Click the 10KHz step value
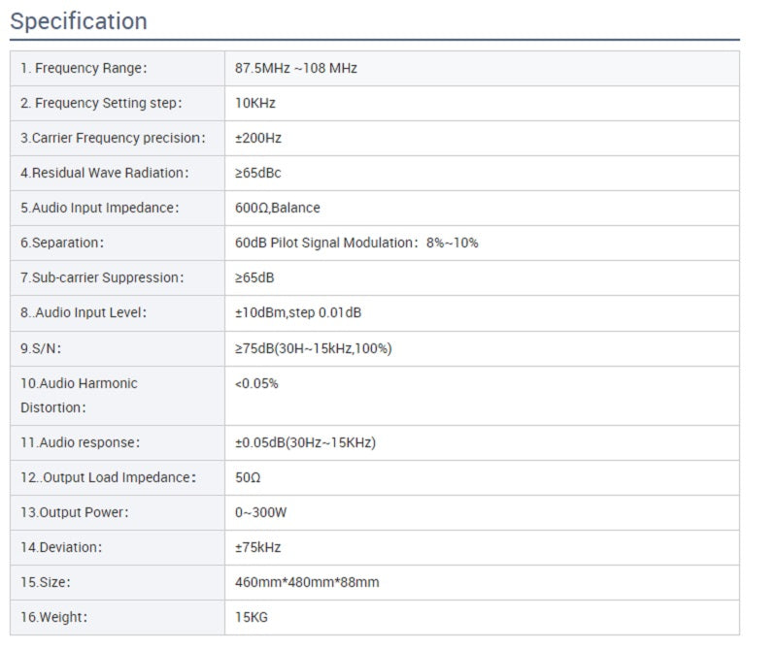777x650 pixels. pyautogui.click(x=255, y=103)
